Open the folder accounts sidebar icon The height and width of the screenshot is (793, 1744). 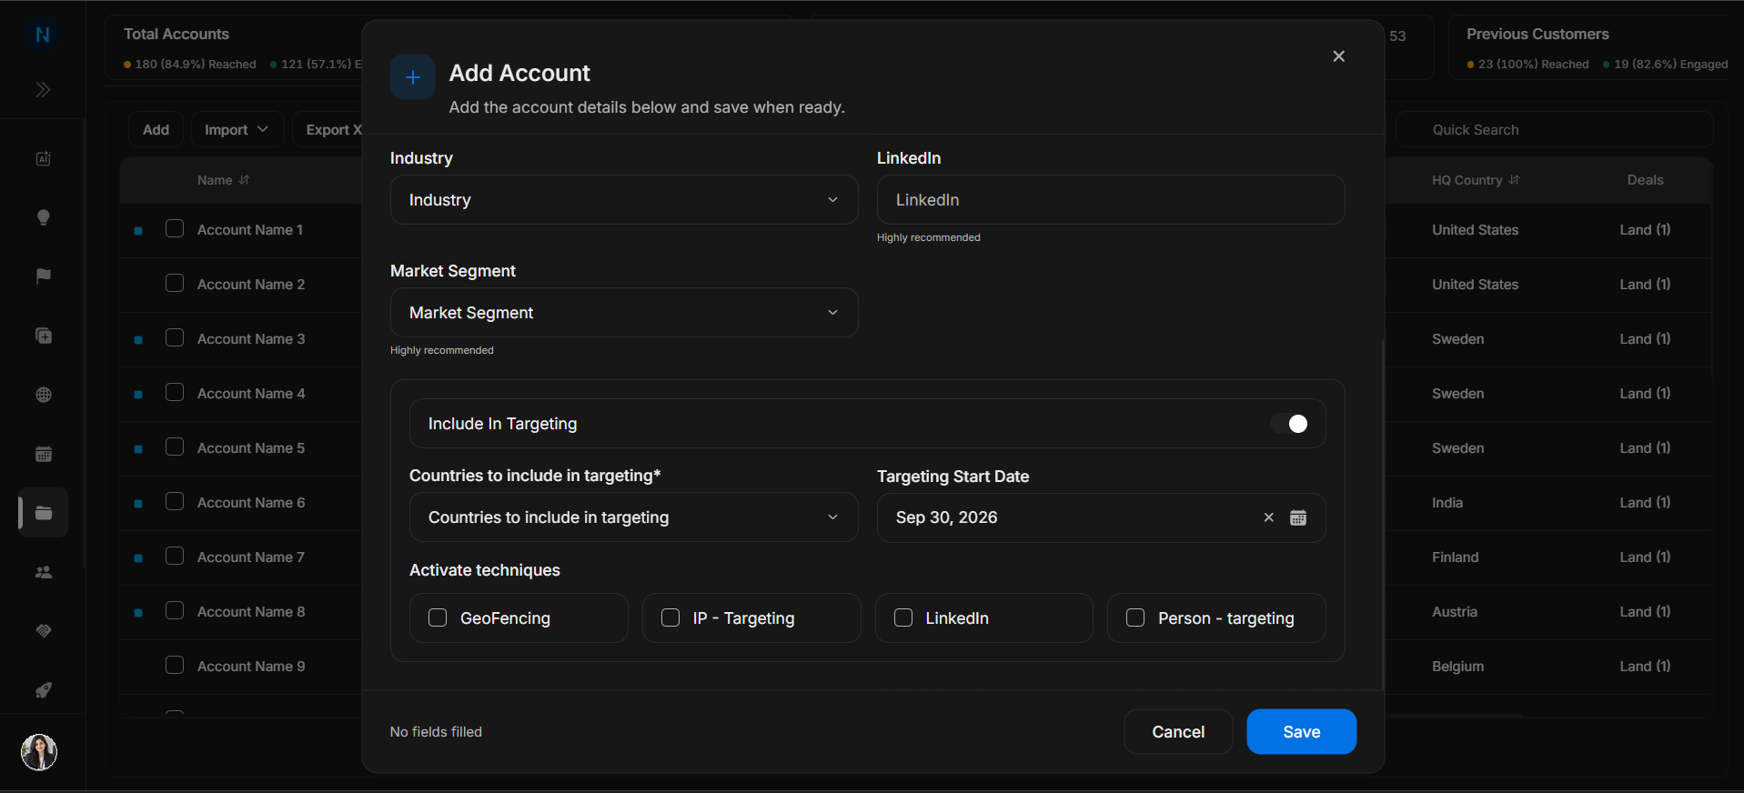coord(43,513)
